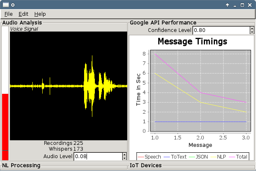Maximize the window
Image resolution: width=256 pixels, height=171 pixels.
242,5
